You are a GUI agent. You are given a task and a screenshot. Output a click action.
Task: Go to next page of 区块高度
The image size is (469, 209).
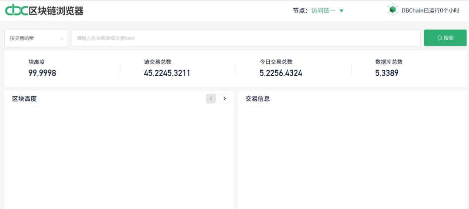pos(225,98)
